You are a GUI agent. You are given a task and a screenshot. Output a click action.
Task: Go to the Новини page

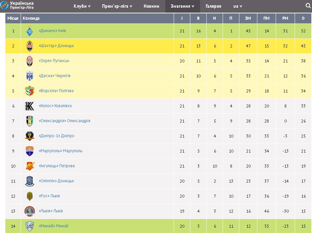tap(151, 6)
